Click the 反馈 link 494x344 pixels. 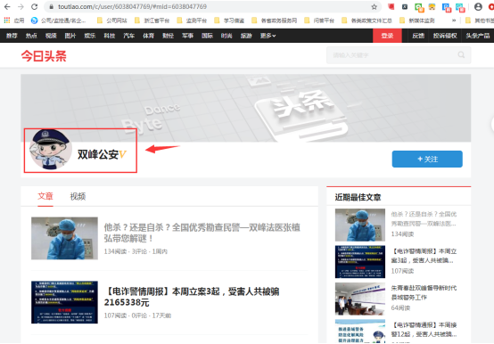tap(418, 36)
